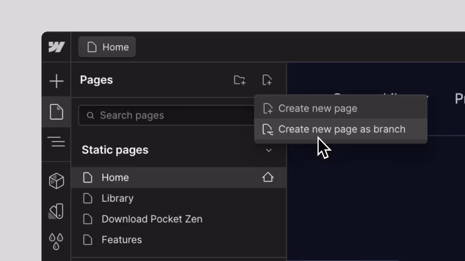Click the page icon in Create new page

pos(268,108)
